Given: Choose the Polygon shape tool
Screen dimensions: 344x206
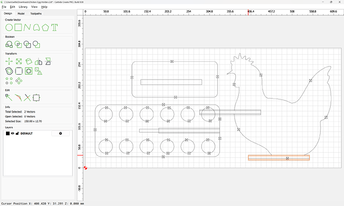Looking at the screenshot, I should coord(45,27).
